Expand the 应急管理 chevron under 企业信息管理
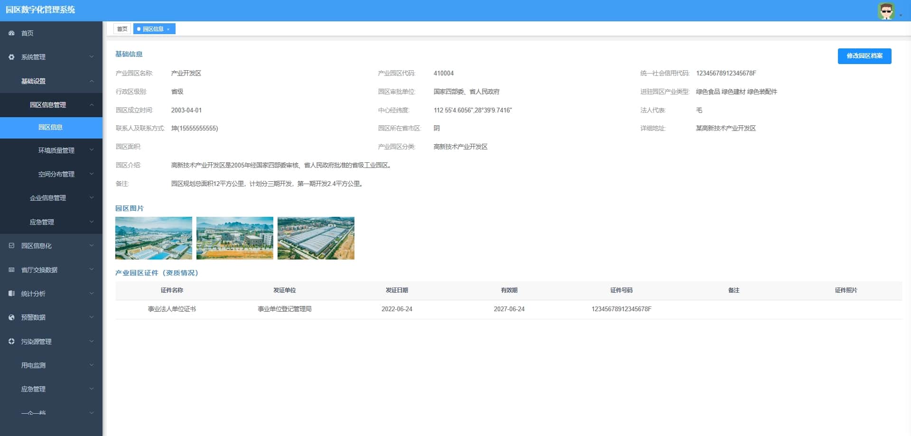The height and width of the screenshot is (436, 911). tap(92, 222)
